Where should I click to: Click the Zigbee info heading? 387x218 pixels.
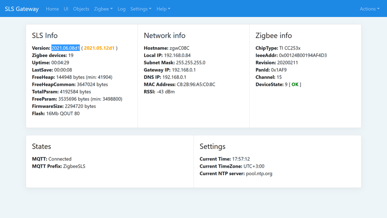pos(273,35)
